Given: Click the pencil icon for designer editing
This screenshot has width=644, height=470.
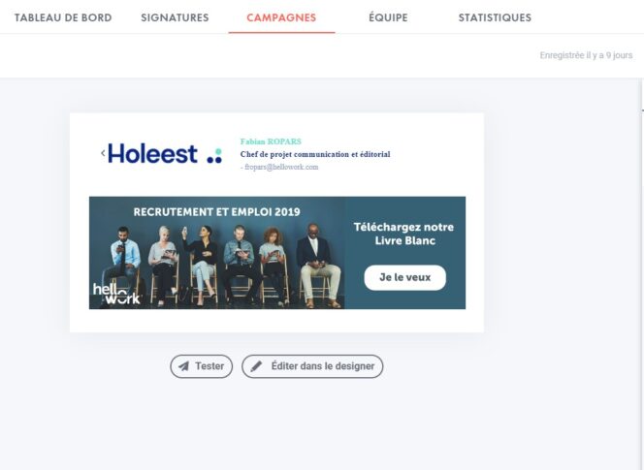Looking at the screenshot, I should click(256, 366).
